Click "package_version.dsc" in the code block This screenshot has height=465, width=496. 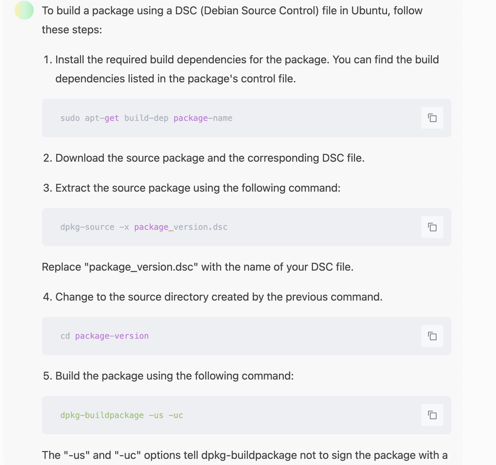[x=181, y=227]
